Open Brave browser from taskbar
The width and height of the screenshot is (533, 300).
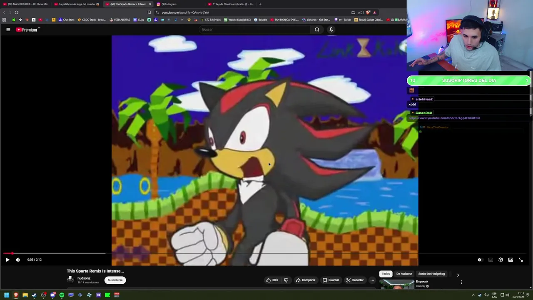[x=16, y=295]
